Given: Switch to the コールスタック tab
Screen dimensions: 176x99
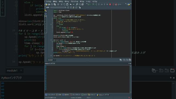Looking at the screenshot, I should tap(50, 95).
